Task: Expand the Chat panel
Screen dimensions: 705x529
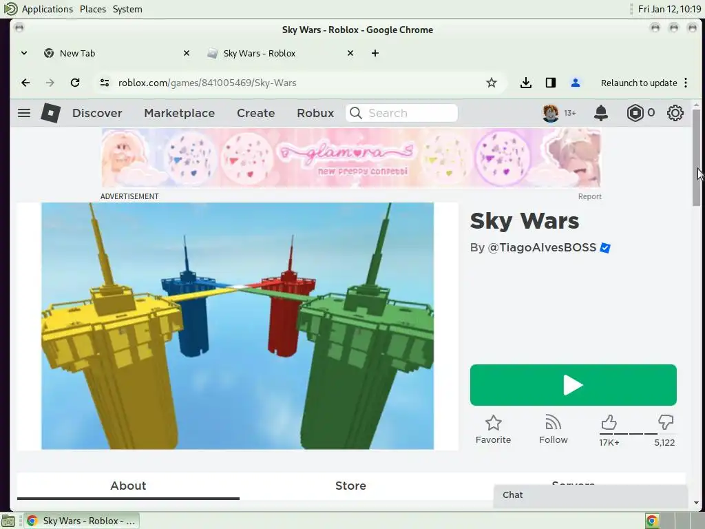Action: pos(590,495)
